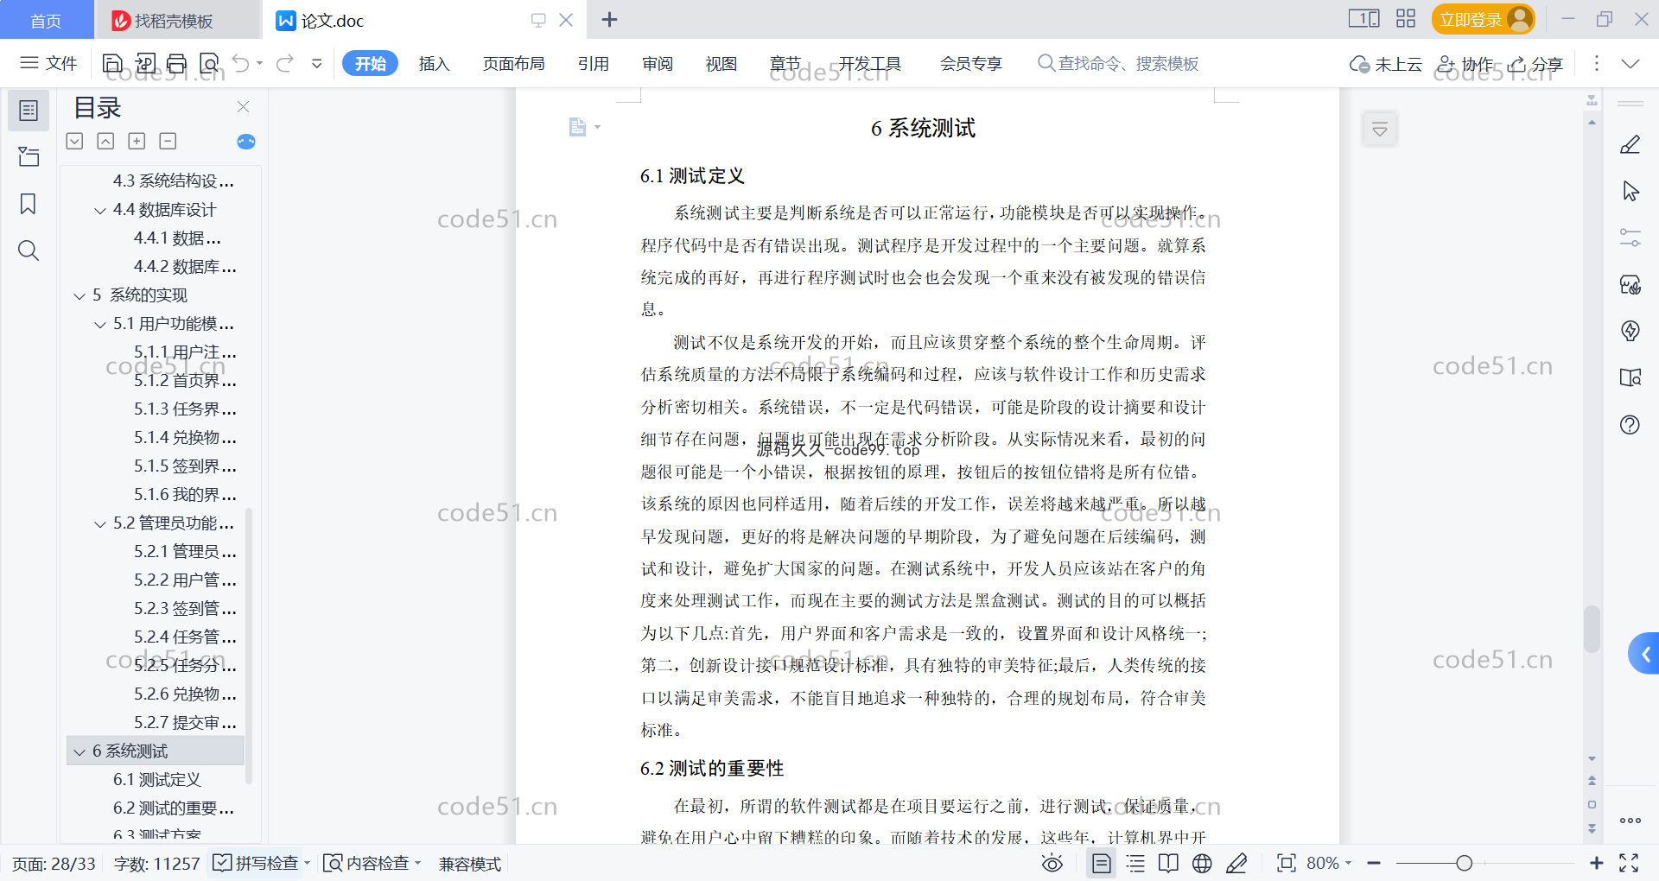
Task: Open the 会员专享 tab
Action: coord(970,63)
